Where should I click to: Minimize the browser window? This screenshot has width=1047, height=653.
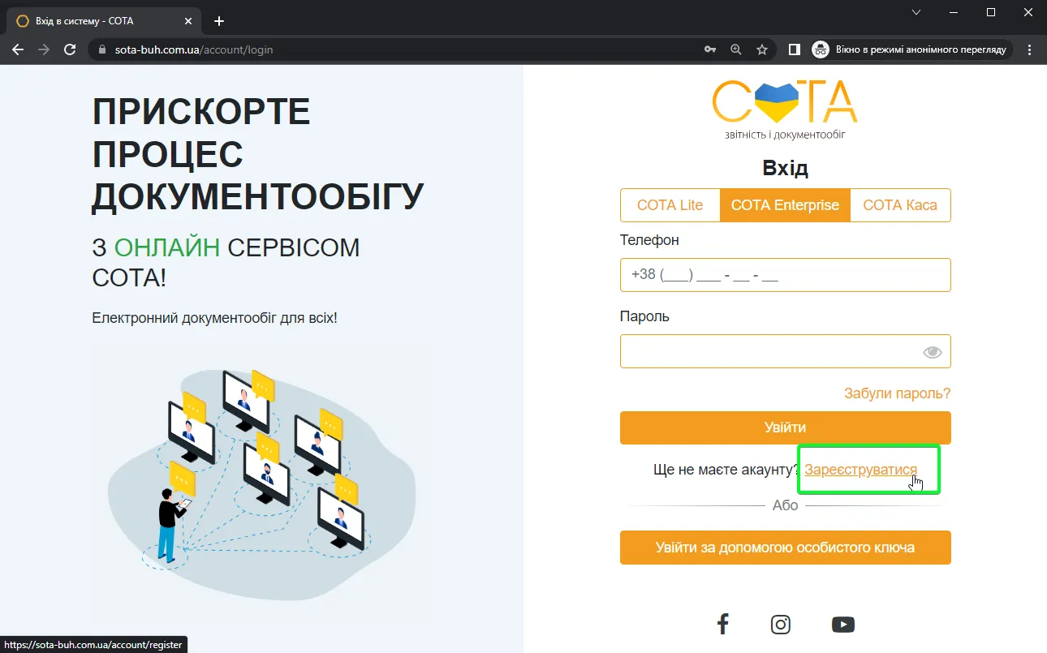coord(954,12)
